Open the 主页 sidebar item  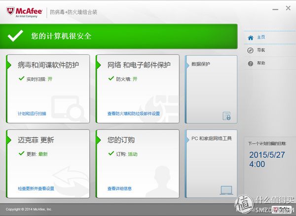pyautogui.click(x=270, y=37)
